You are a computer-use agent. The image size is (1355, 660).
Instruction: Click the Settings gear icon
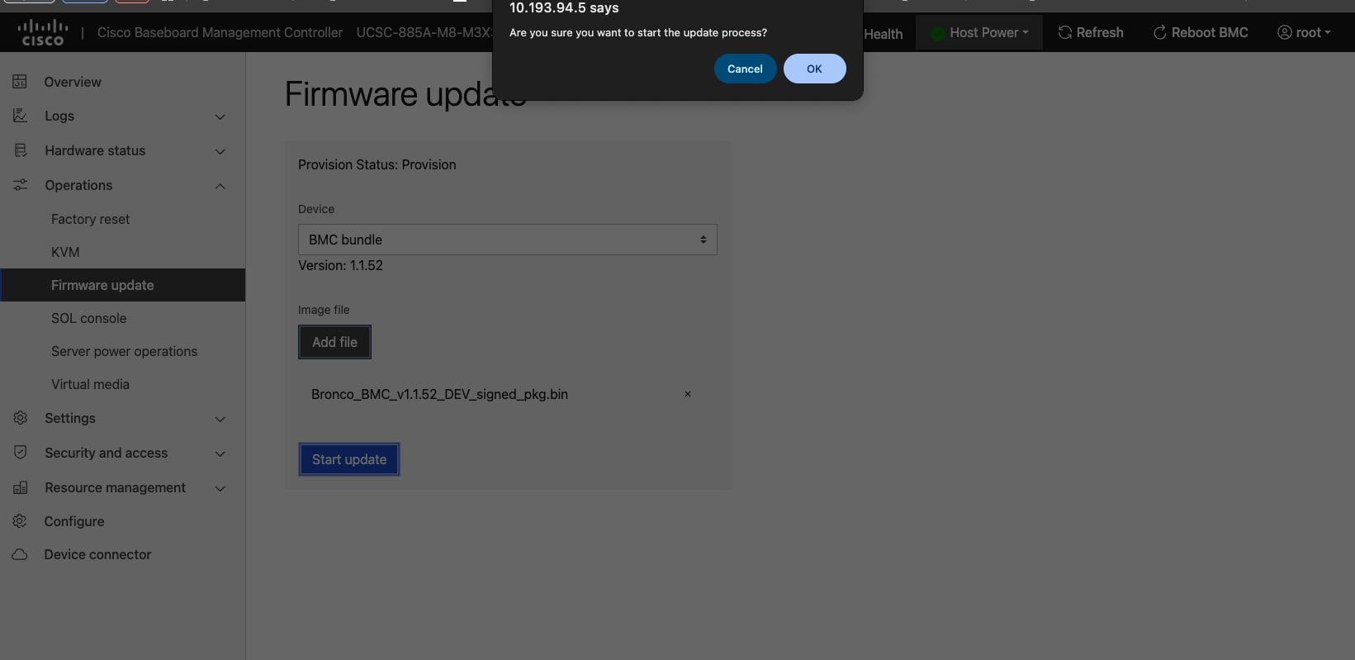tap(20, 418)
